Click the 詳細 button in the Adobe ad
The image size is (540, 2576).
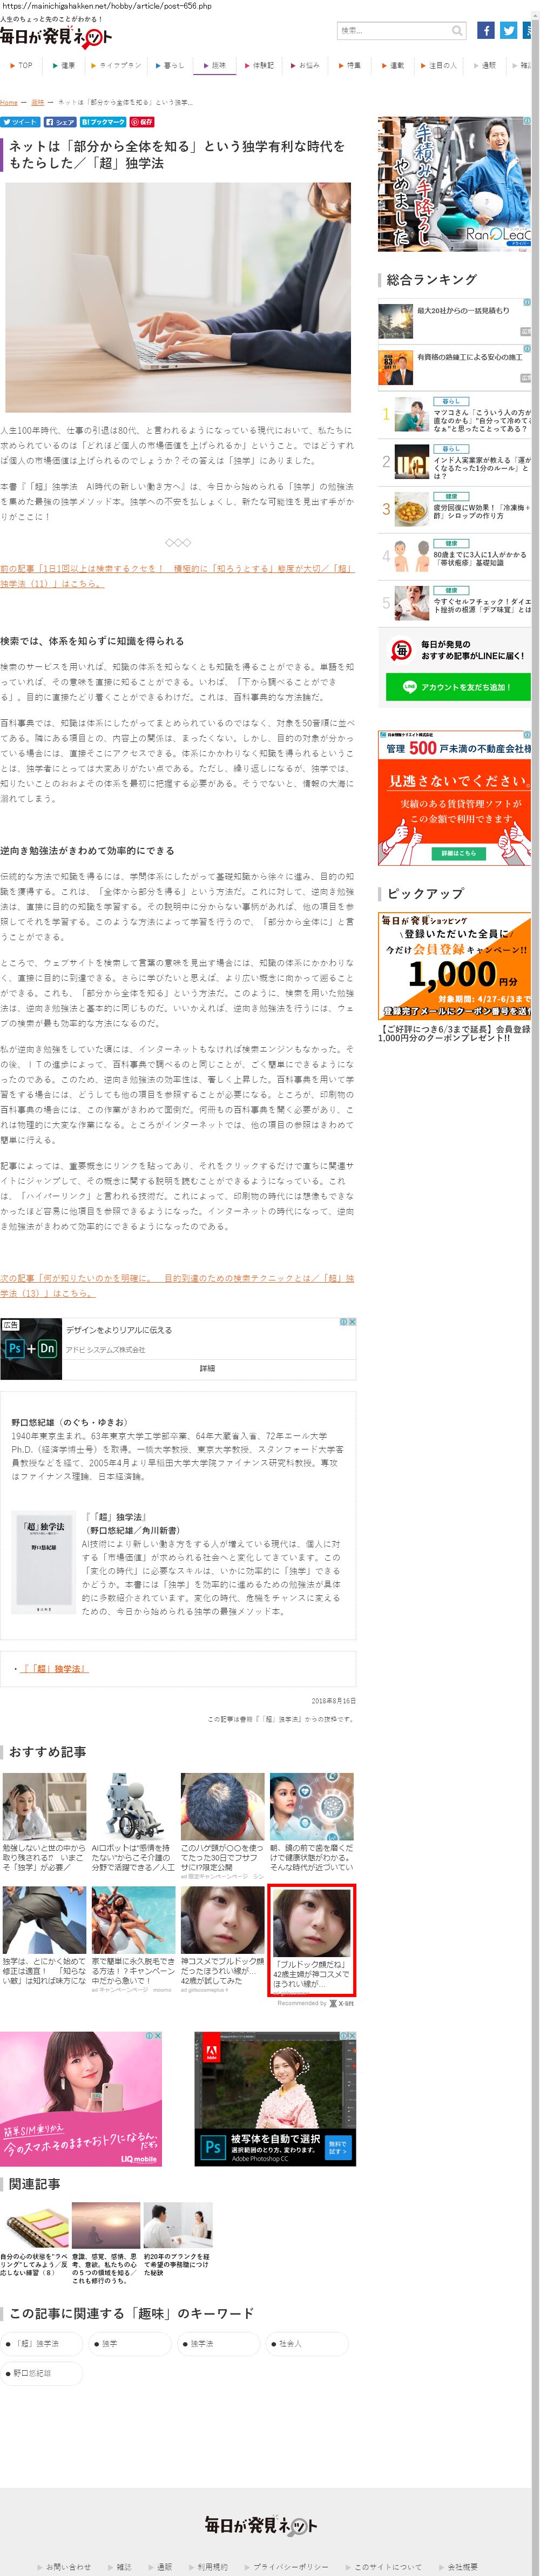pyautogui.click(x=207, y=1368)
